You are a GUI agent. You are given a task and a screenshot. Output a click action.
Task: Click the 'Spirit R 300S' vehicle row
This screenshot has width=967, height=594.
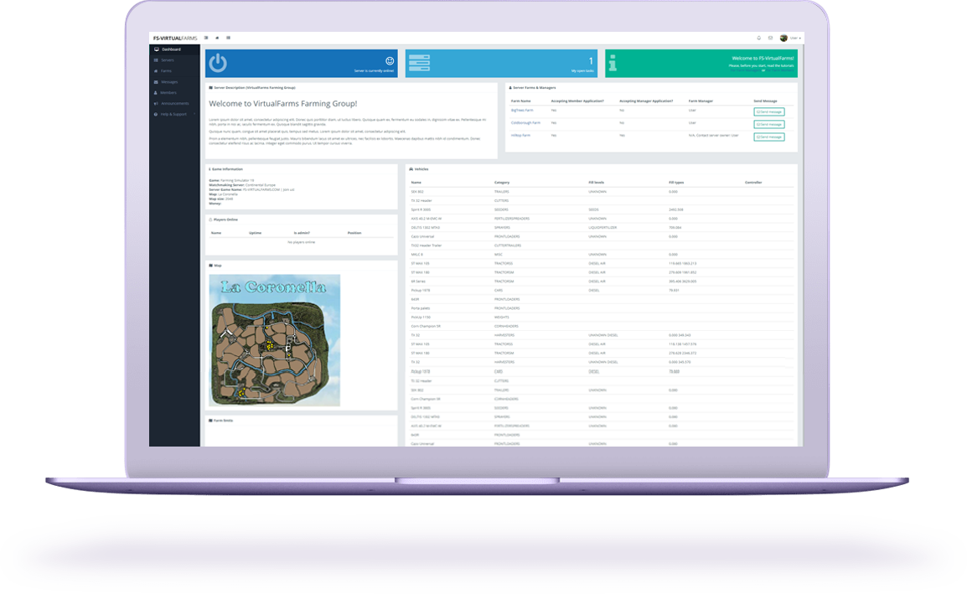[602, 209]
